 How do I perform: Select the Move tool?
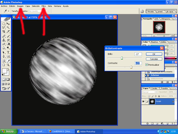pos(8,24)
